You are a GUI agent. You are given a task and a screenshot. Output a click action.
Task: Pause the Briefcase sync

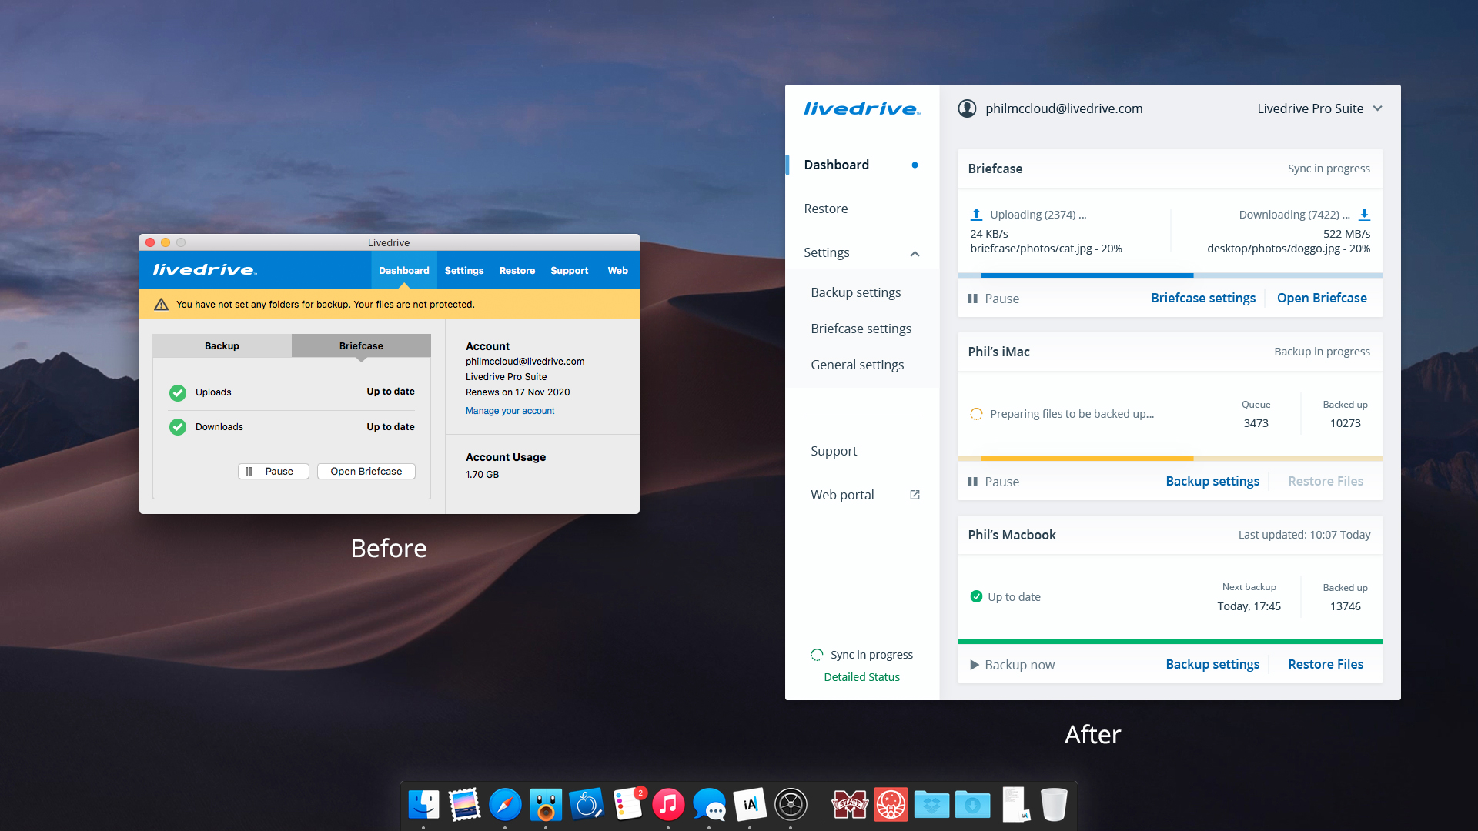[x=993, y=299]
